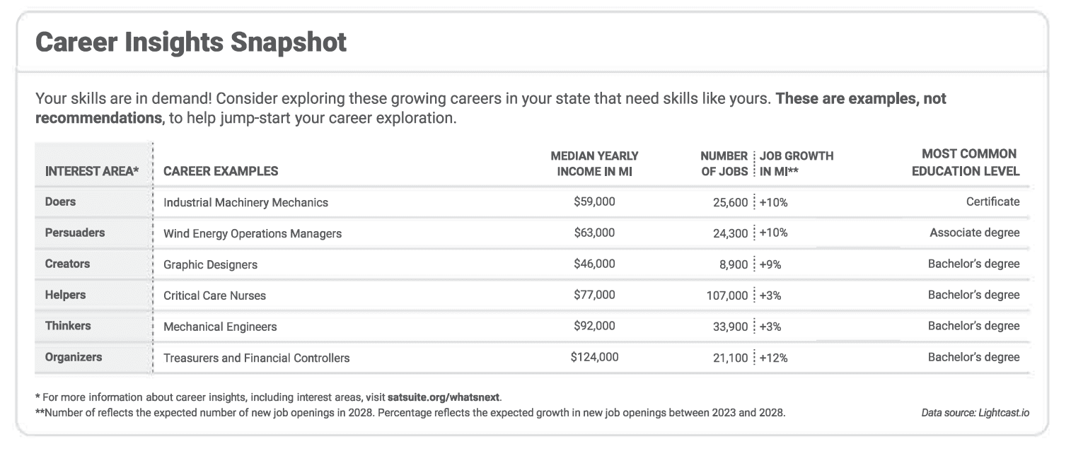Open the satsuite.org/whatsnext link
This screenshot has height=451, width=1071.
(x=444, y=397)
